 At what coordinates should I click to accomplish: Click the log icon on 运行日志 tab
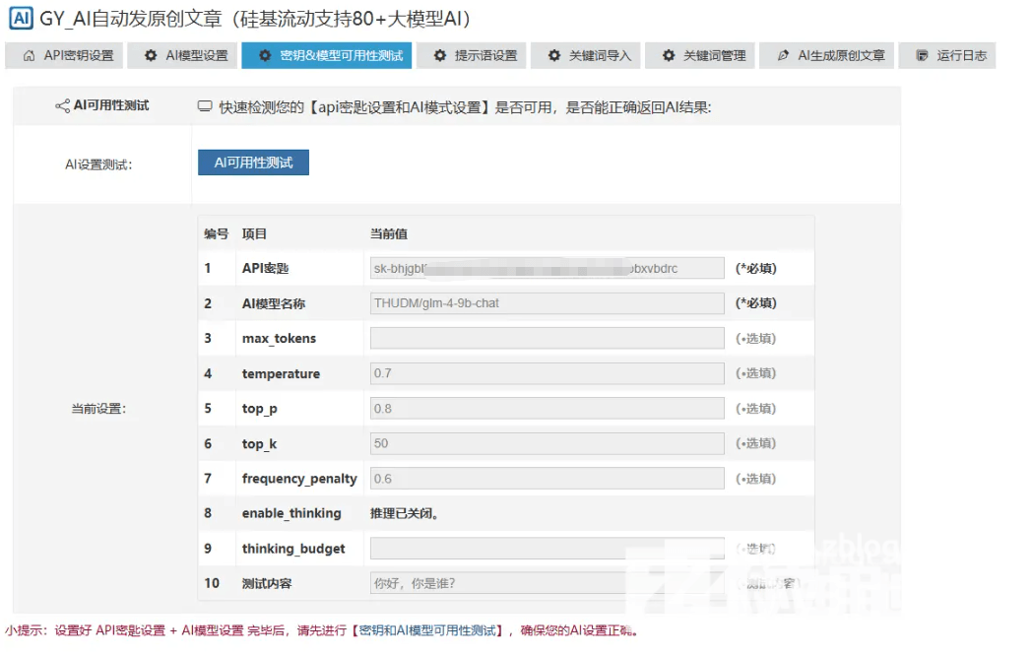click(x=922, y=56)
